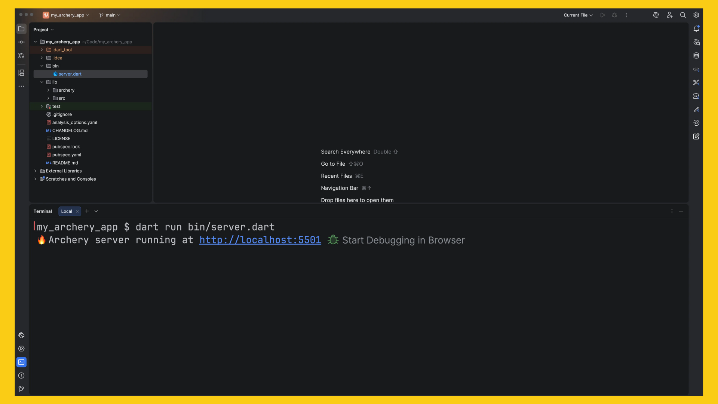This screenshot has height=404, width=718.
Task: Open the Notifications bell icon
Action: pos(696,29)
